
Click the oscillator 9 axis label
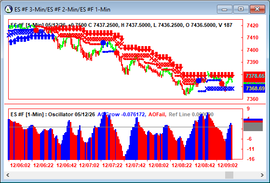248,109
